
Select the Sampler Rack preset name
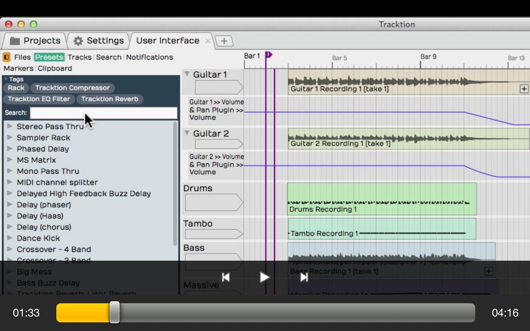point(43,137)
